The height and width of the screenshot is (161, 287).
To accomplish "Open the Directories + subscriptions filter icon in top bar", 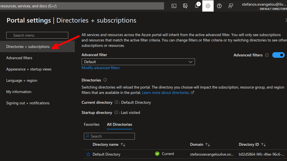I will (185, 6).
